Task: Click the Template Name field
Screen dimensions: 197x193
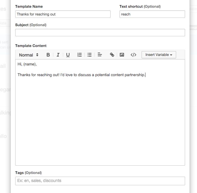Action: pyautogui.click(x=63, y=14)
